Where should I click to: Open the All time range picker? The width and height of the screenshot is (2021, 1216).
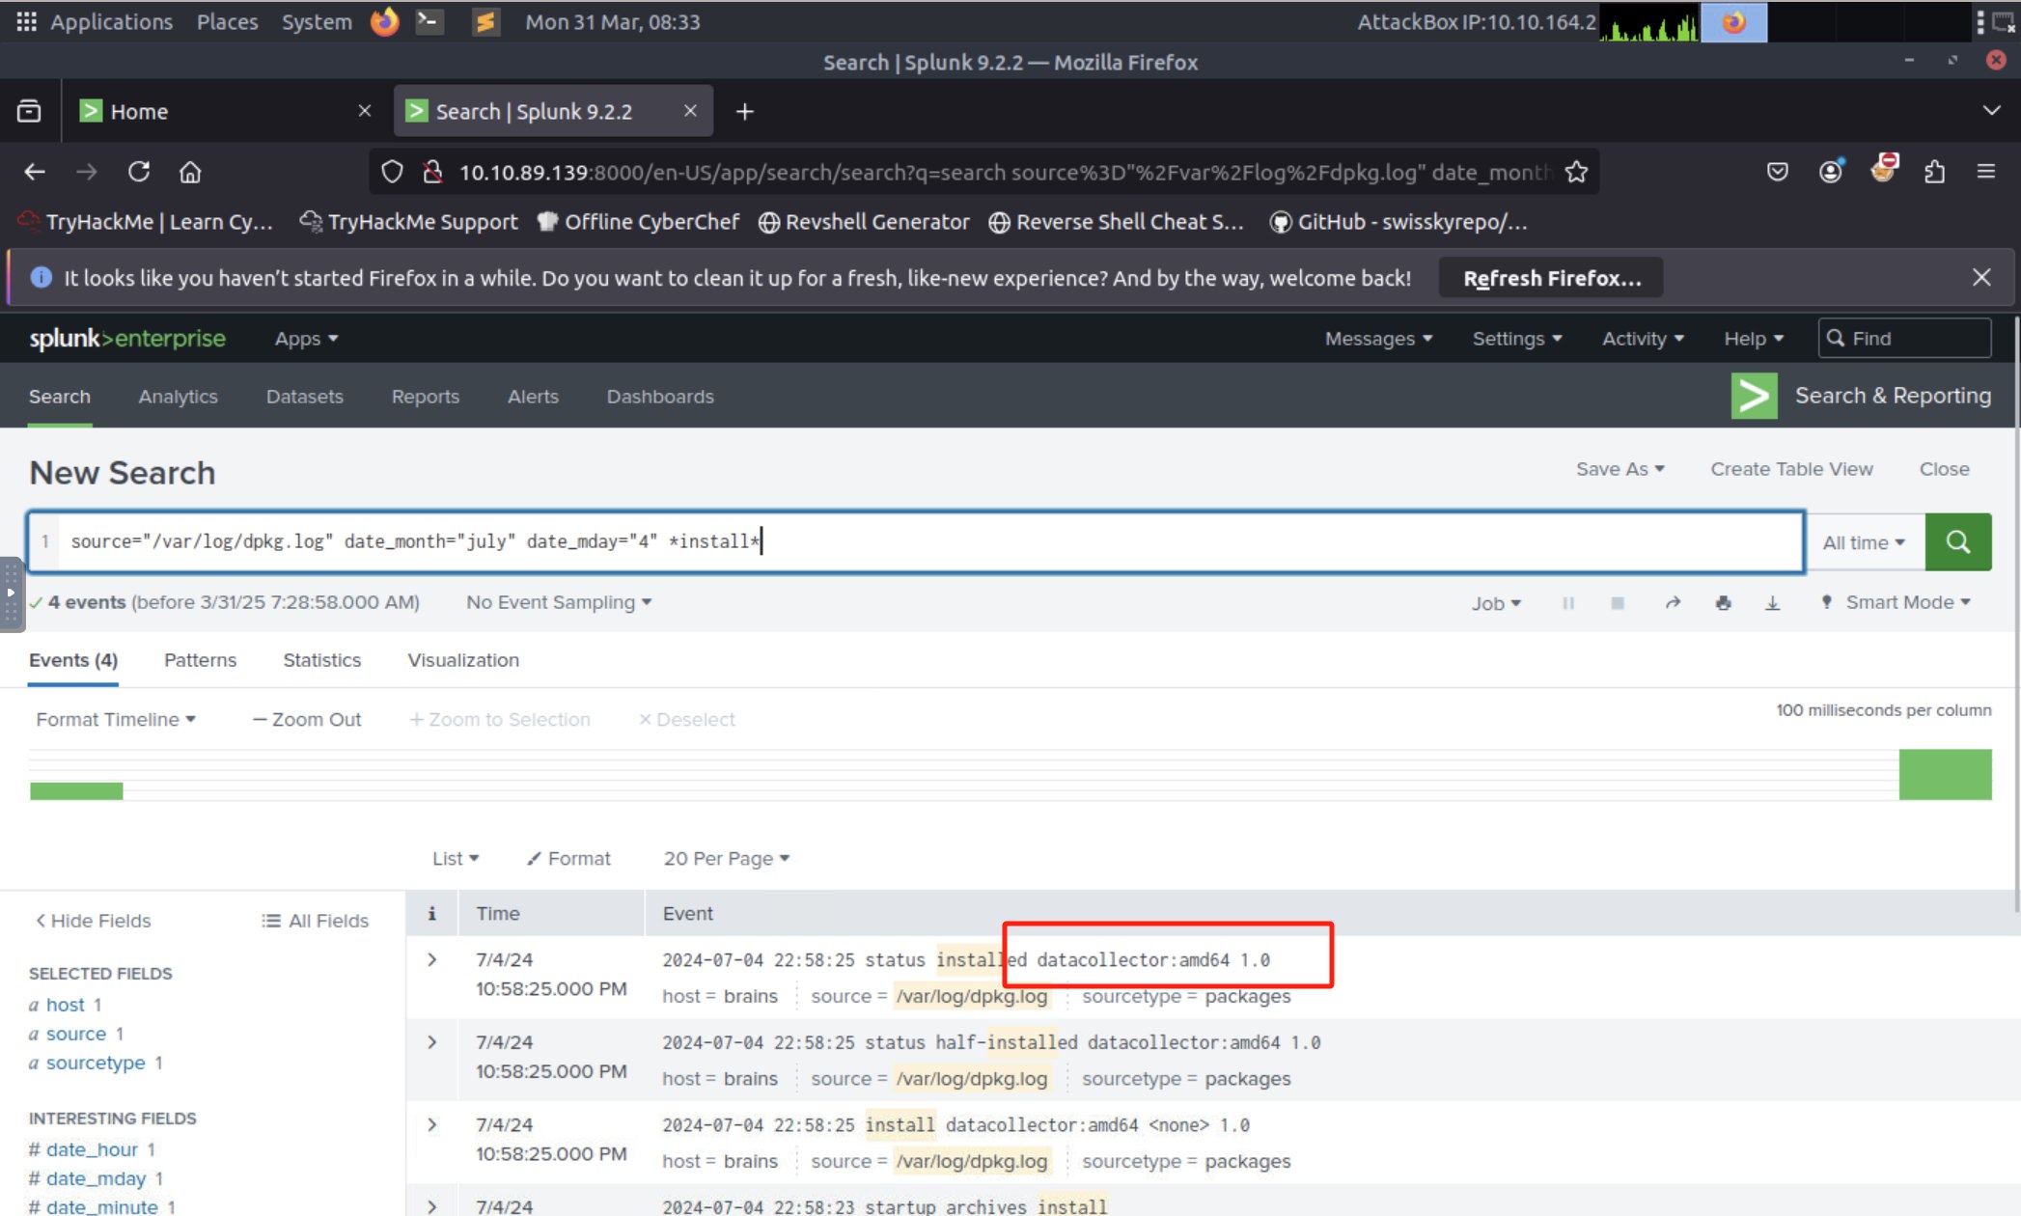[x=1863, y=542]
